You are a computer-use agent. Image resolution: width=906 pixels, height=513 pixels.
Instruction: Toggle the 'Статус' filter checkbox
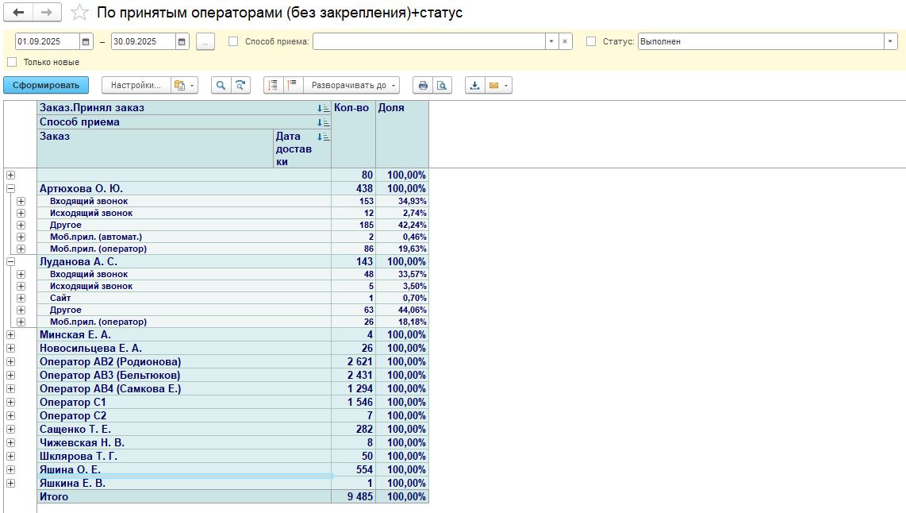click(591, 41)
